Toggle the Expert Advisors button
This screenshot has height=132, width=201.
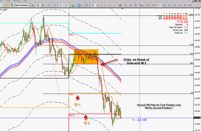point(19,5)
